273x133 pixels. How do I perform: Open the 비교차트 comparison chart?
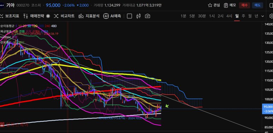[x=64, y=16]
